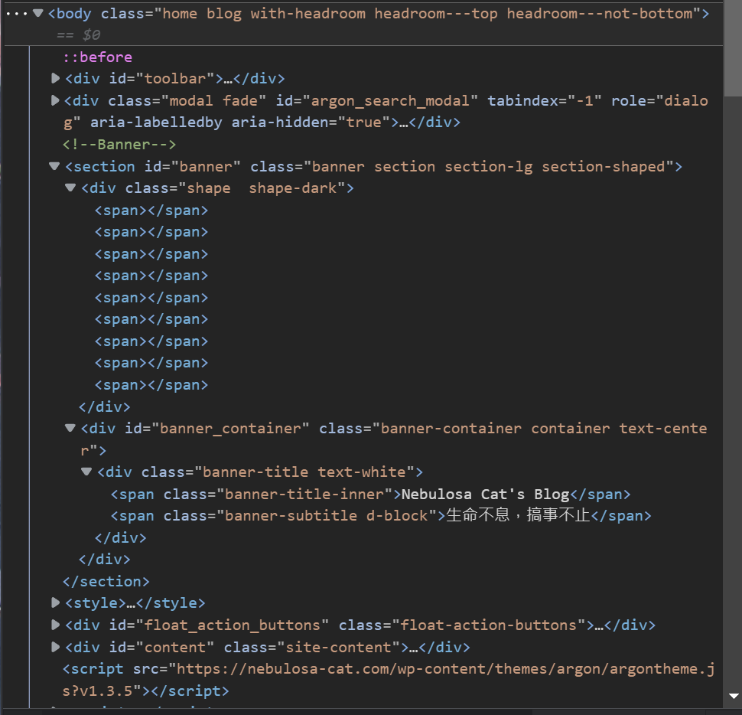This screenshot has height=715, width=742.
Task: Expand the argon_search_modal div
Action: coord(54,100)
